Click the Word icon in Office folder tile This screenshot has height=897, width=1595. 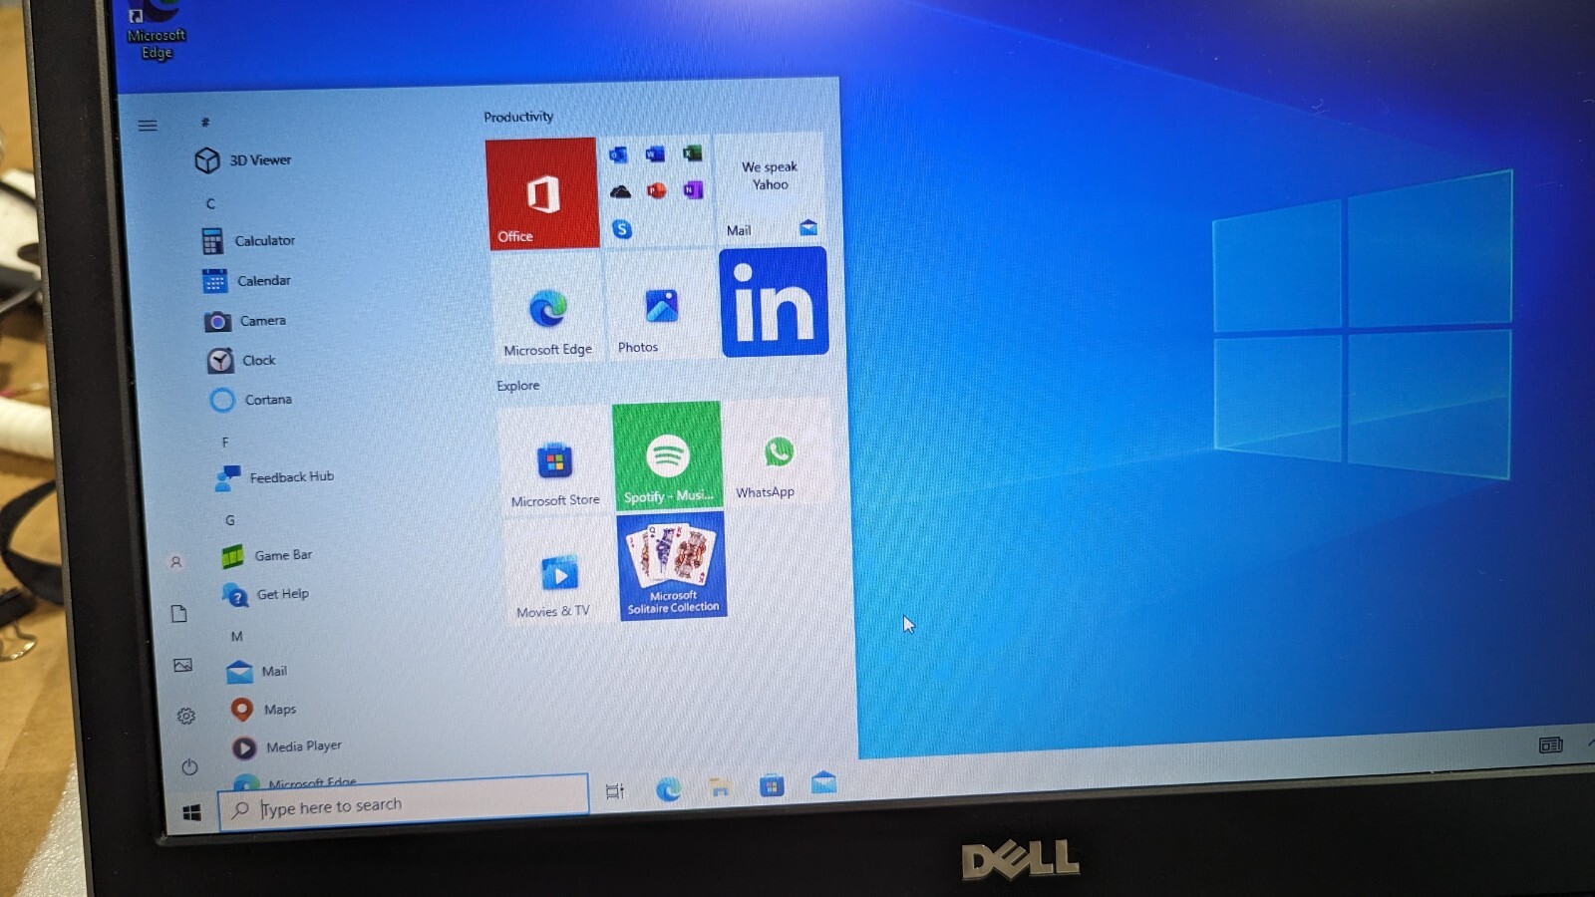[655, 154]
